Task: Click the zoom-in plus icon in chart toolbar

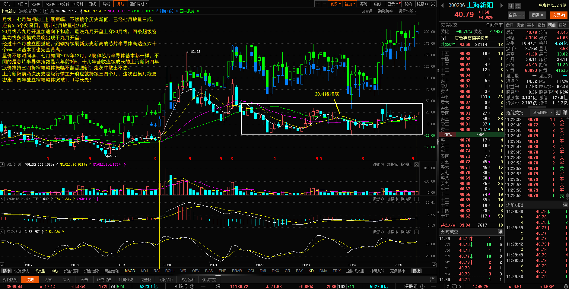Action: [318, 4]
